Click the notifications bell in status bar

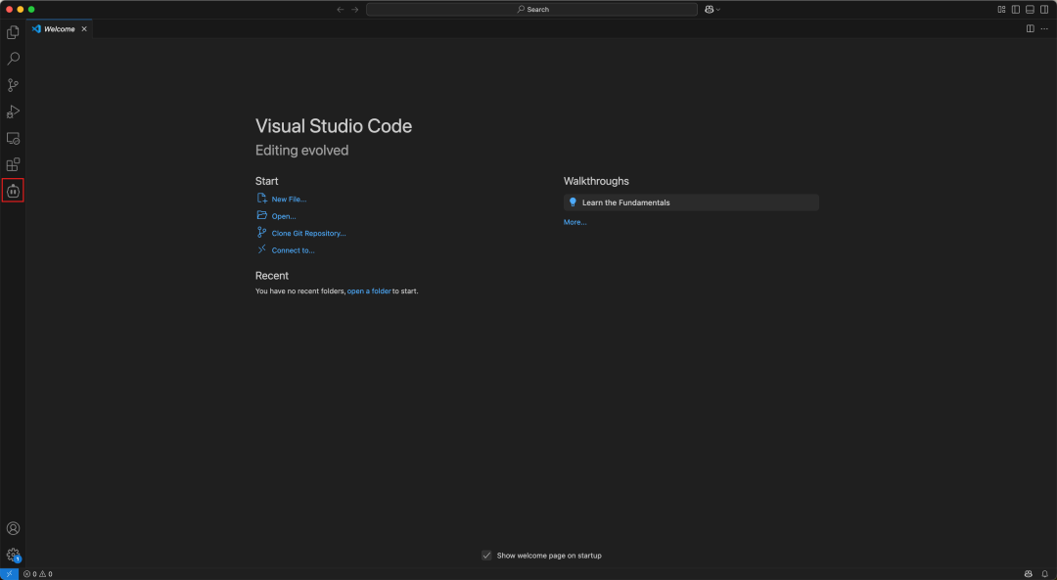(1045, 574)
